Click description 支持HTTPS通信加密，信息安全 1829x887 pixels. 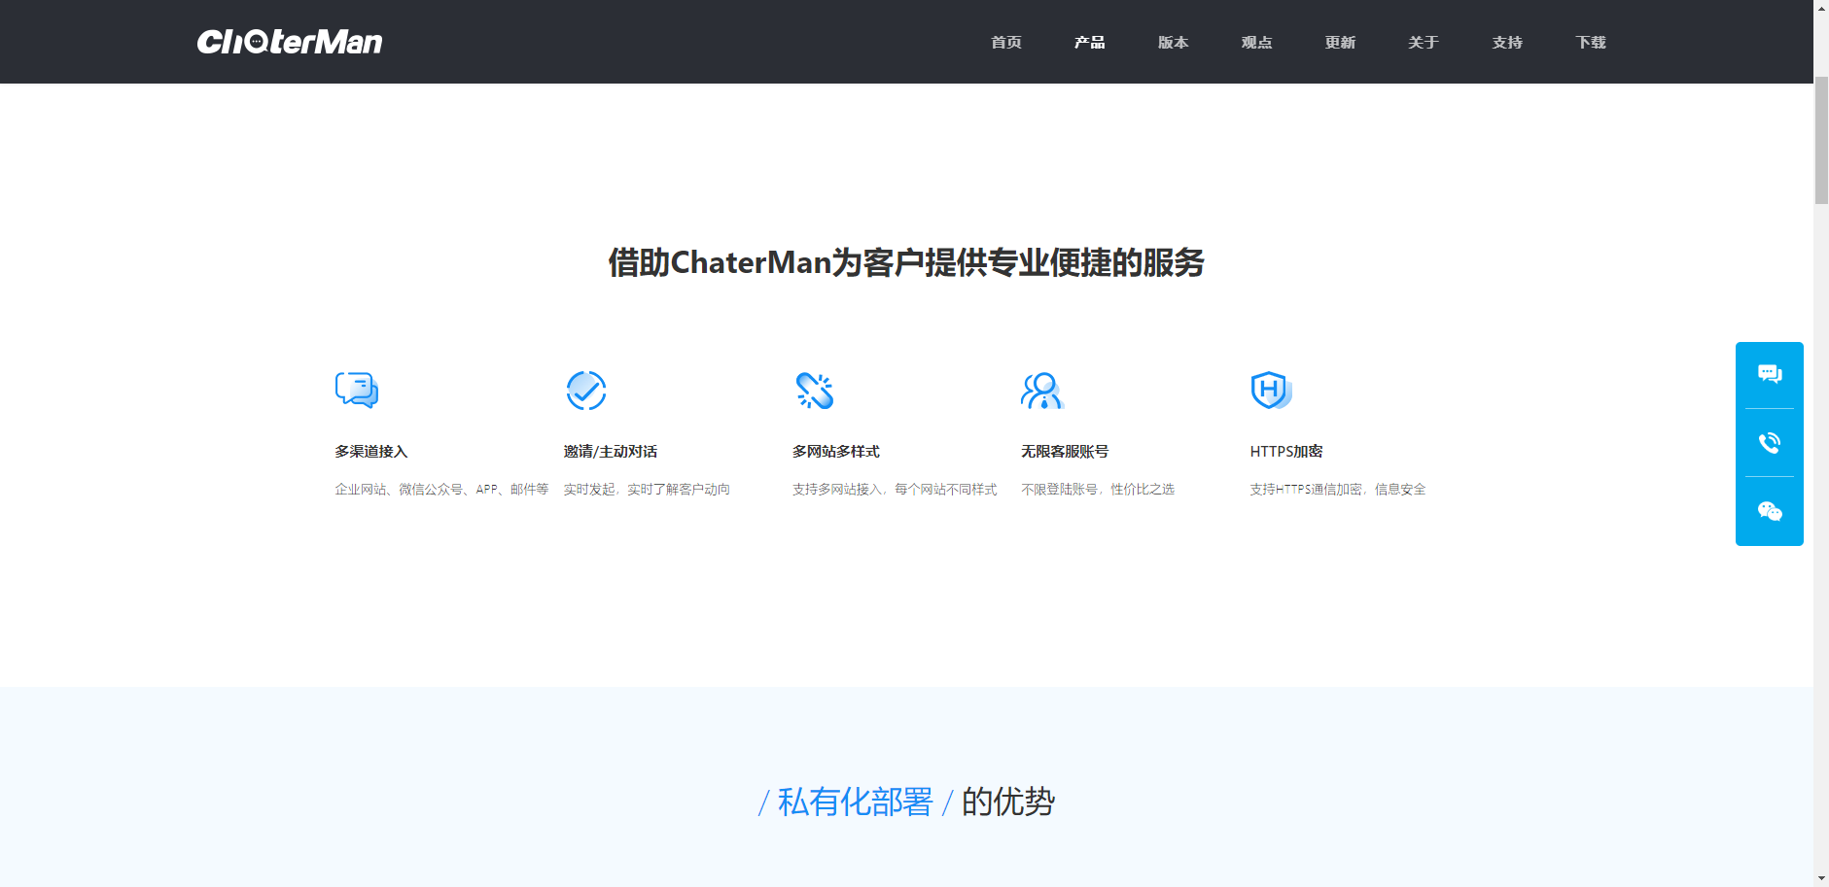click(1338, 490)
